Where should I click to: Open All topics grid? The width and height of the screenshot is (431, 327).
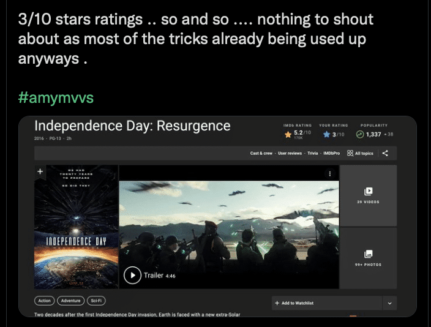[x=360, y=153]
